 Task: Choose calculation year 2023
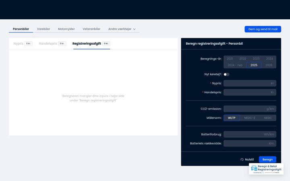[256, 59]
